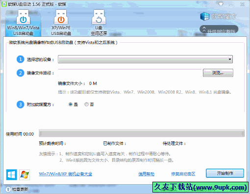Screen dimensions: 250x194
Task: Open the 选择您的设备 (select device) dropdown
Action: (145, 59)
